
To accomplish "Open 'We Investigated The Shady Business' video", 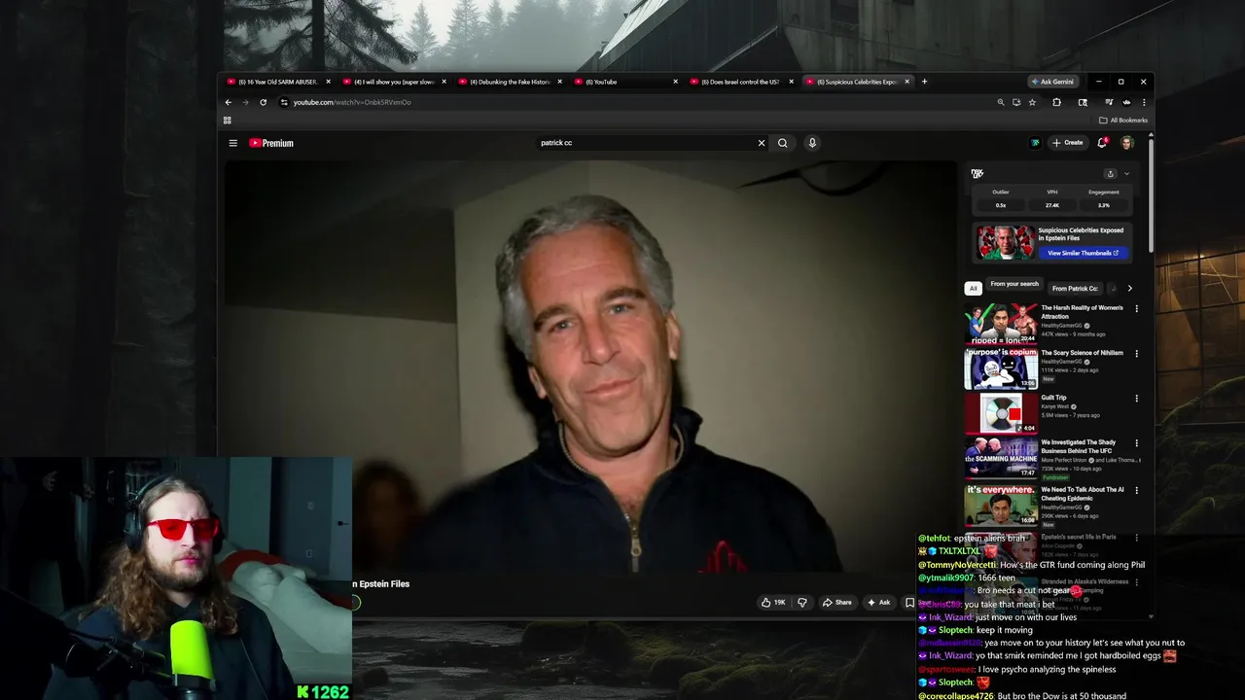I will (x=1079, y=446).
